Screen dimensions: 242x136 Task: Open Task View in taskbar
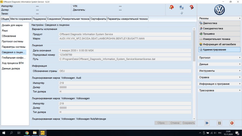coord(19,133)
